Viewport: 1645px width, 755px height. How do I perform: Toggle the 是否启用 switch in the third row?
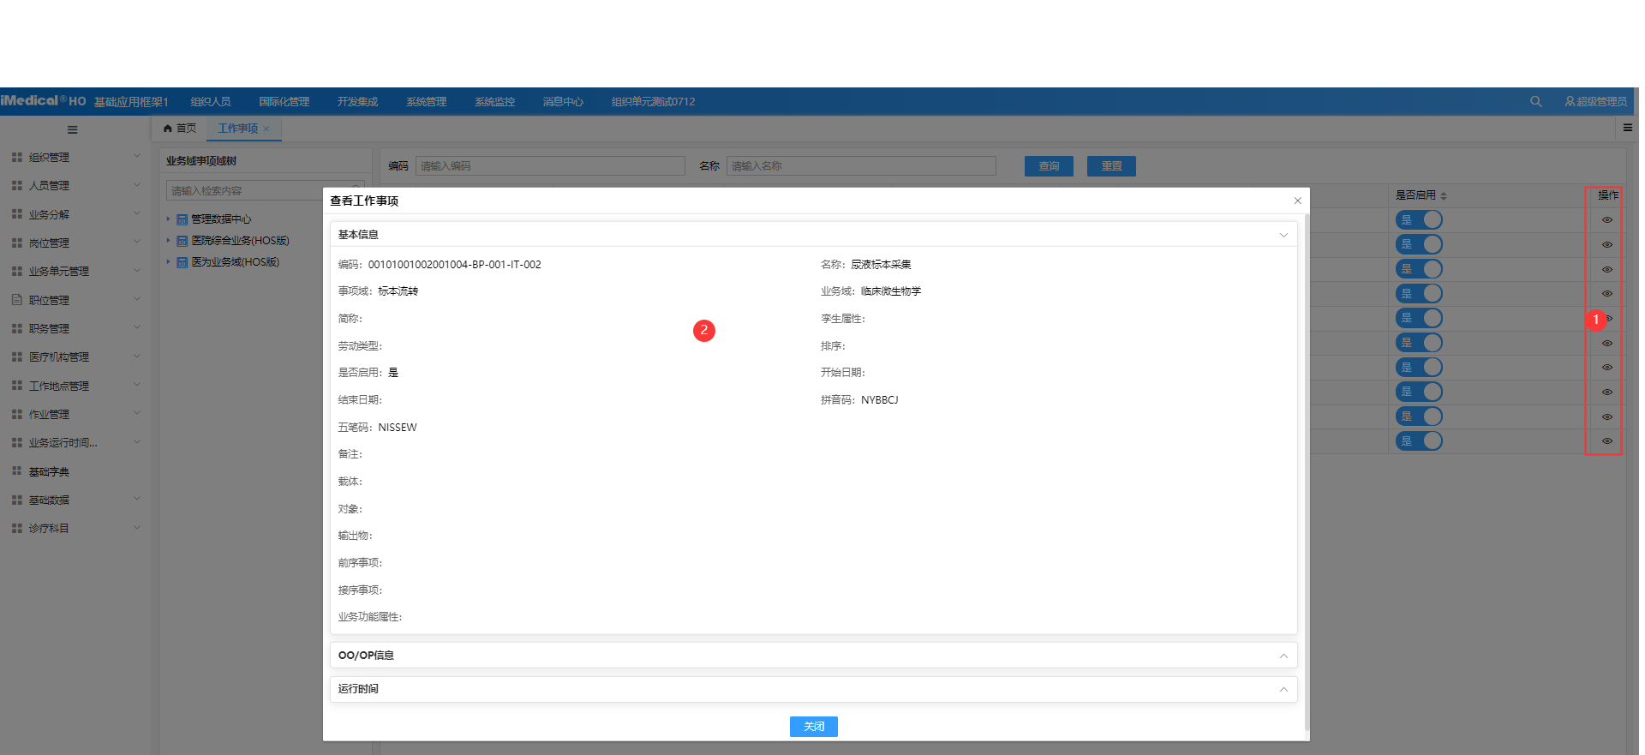[x=1419, y=269]
